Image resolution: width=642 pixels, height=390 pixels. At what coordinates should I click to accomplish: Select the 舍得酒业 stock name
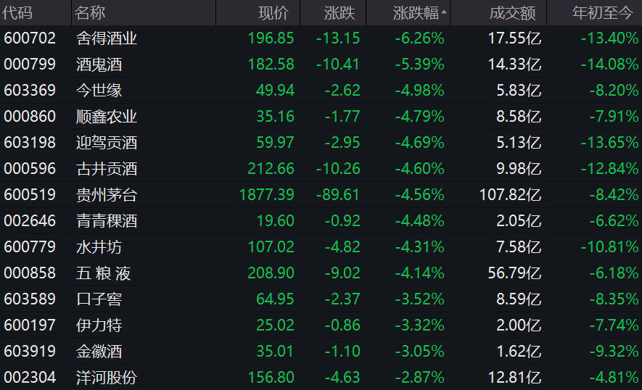point(107,38)
